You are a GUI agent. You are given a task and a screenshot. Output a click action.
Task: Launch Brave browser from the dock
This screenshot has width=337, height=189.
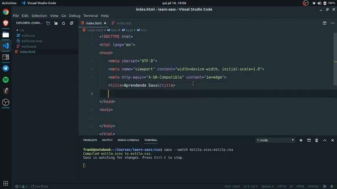[x=6, y=23]
